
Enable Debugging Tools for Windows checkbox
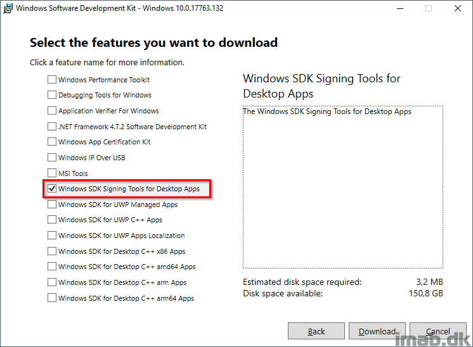coord(52,95)
